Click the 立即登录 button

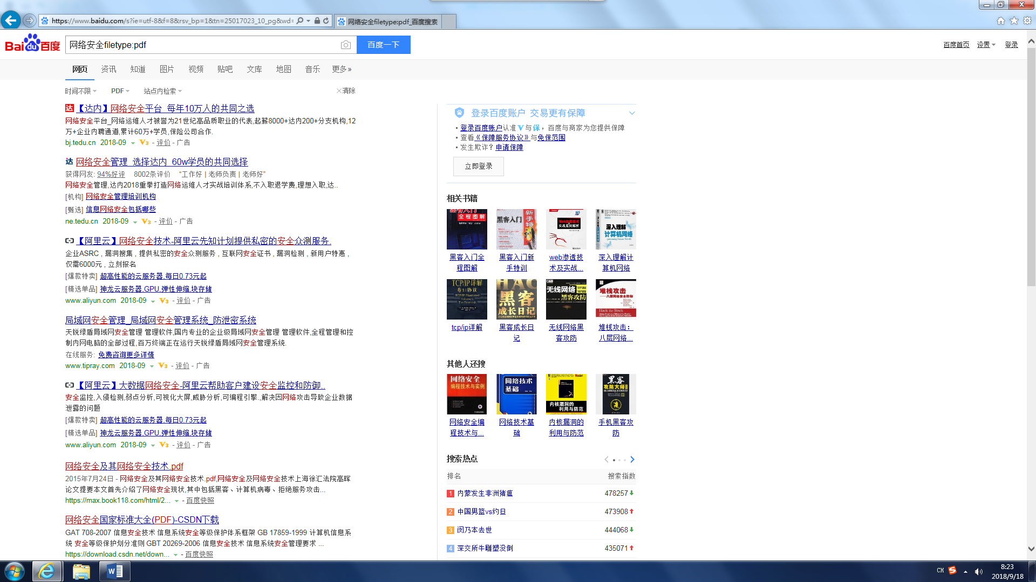[479, 167]
